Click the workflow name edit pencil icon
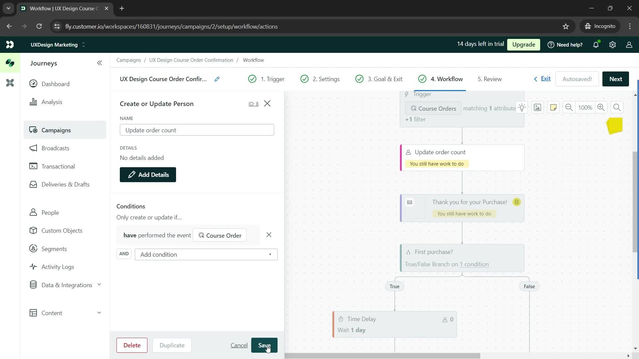Viewport: 639px width, 359px height. [217, 79]
